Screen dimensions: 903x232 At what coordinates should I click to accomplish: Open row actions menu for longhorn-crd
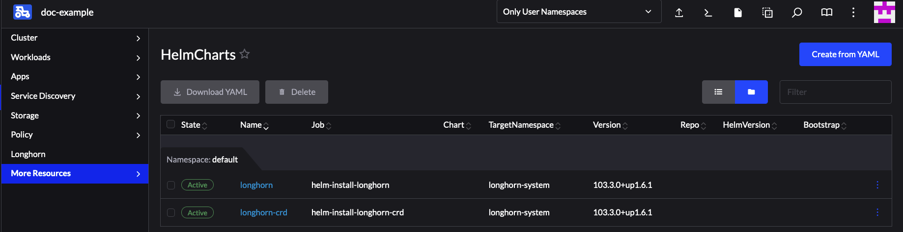(x=877, y=212)
